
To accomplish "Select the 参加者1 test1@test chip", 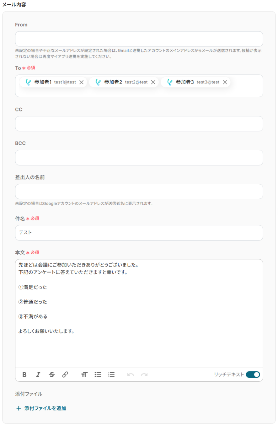I will click(53, 82).
